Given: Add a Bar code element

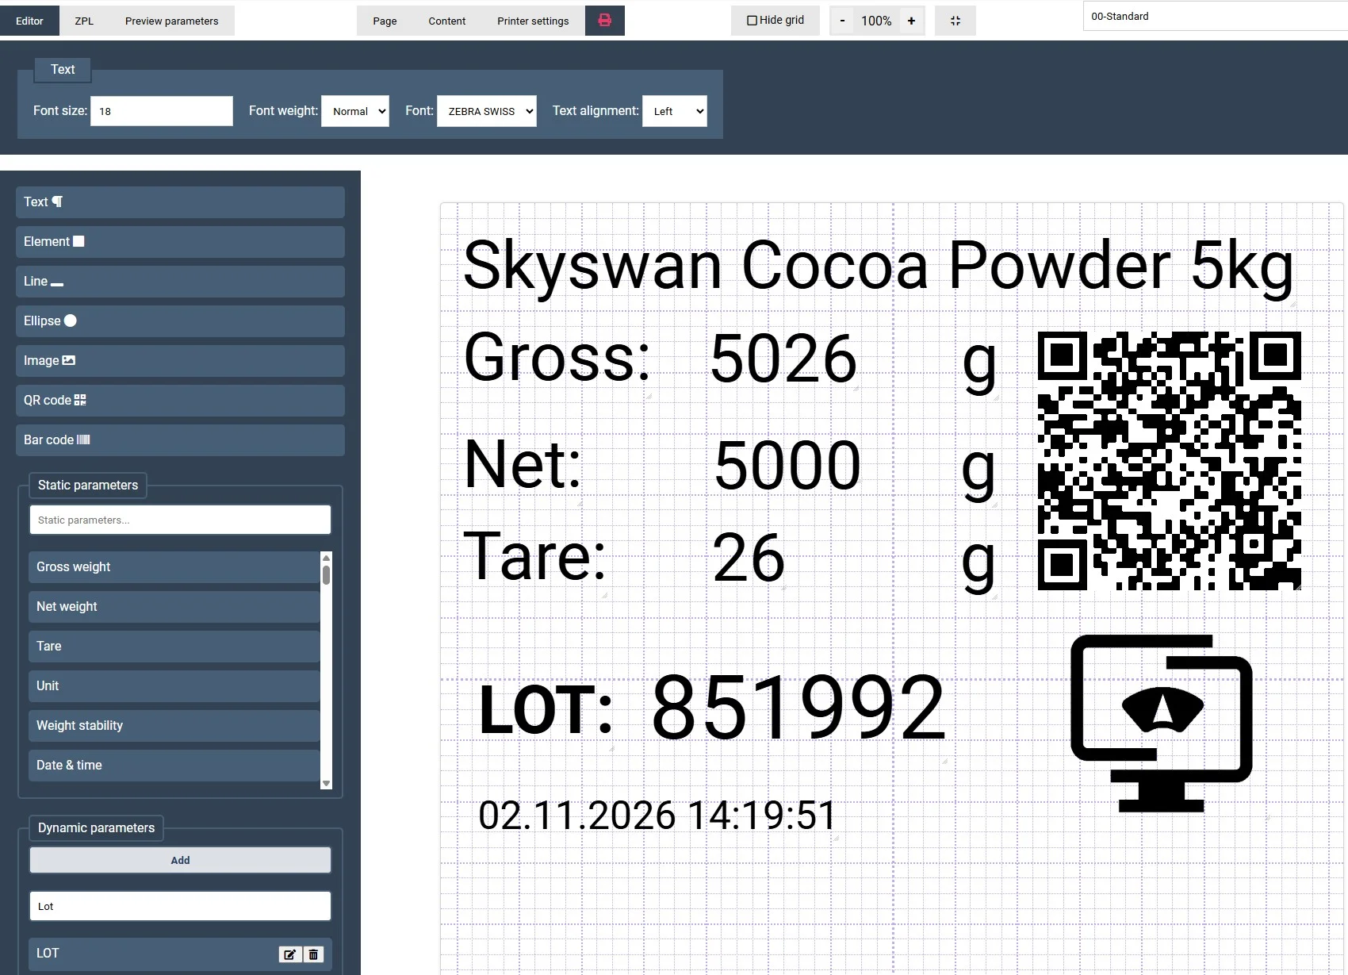Looking at the screenshot, I should tap(180, 440).
